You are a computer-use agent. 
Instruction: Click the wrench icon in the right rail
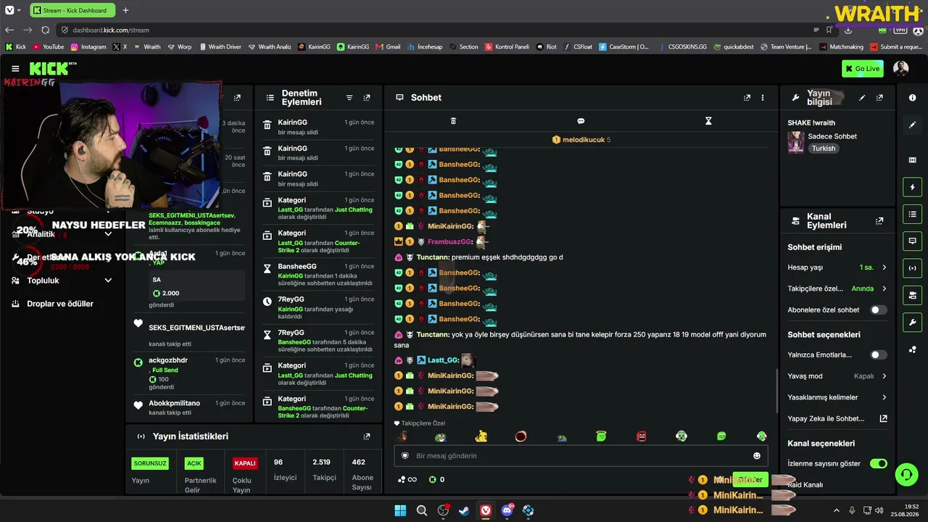tap(912, 323)
